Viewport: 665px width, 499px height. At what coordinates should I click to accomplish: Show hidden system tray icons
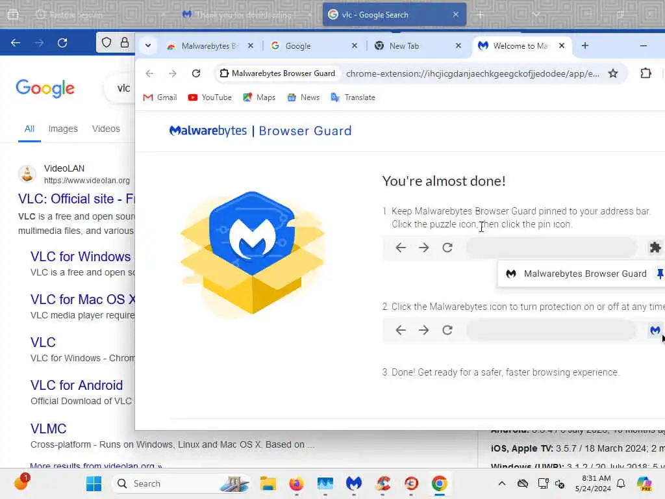click(502, 483)
